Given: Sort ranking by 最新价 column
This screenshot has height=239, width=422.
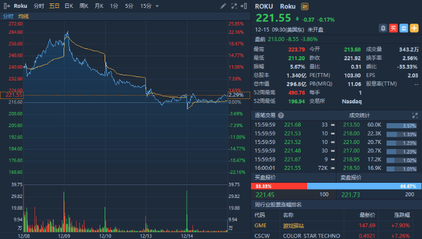Looking at the screenshot, I should coord(367,215).
